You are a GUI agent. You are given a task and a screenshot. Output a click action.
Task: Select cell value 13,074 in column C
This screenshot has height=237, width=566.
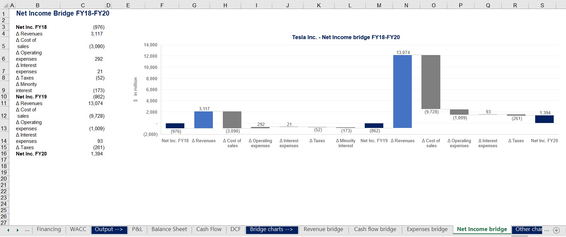click(95, 103)
